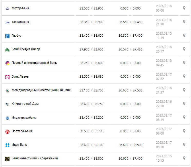Click the Клиринговый Дом bank name
Image resolution: width=191 pixels, height=167 pixels.
tap(25, 104)
